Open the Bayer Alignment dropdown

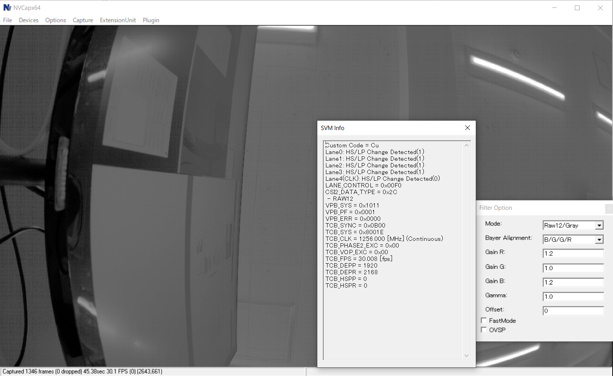click(599, 240)
